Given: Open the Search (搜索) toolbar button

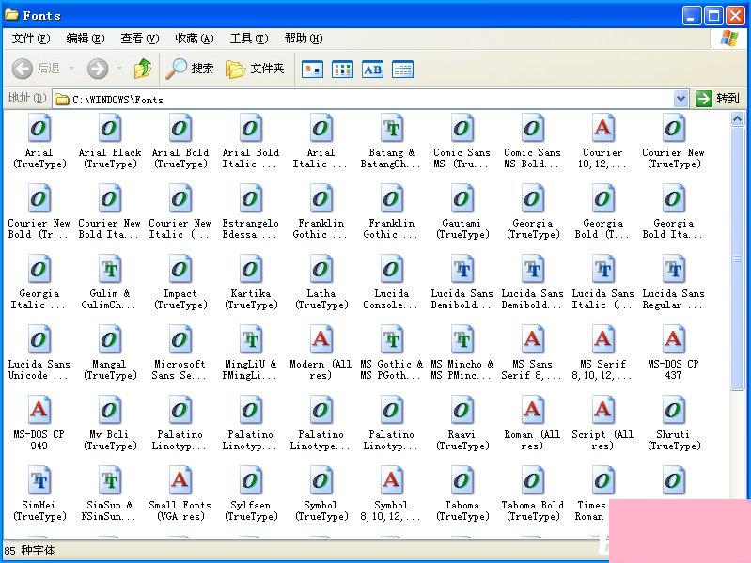Looking at the screenshot, I should point(189,69).
